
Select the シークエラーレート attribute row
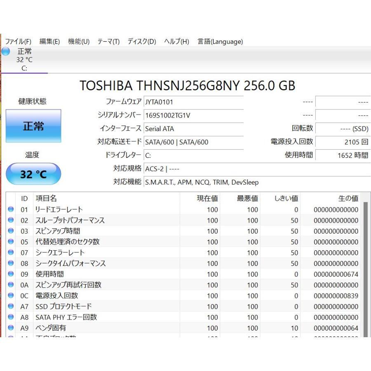pyautogui.click(x=183, y=252)
